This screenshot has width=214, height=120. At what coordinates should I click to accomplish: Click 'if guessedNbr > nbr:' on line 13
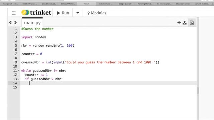coord(44,79)
